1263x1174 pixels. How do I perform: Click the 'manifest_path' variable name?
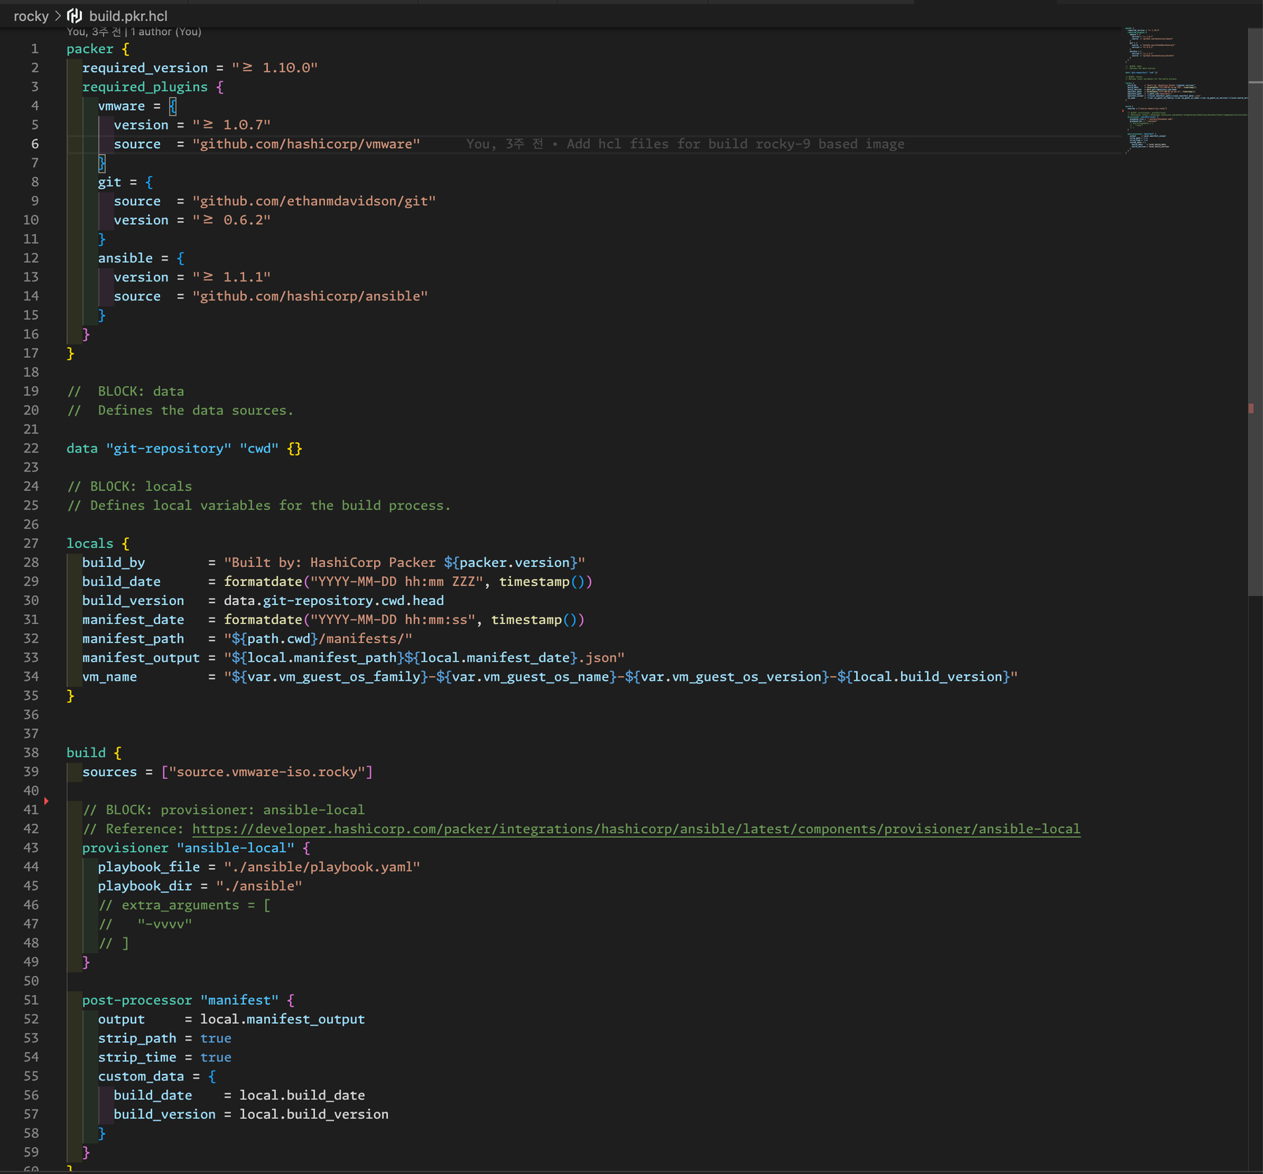coord(133,639)
